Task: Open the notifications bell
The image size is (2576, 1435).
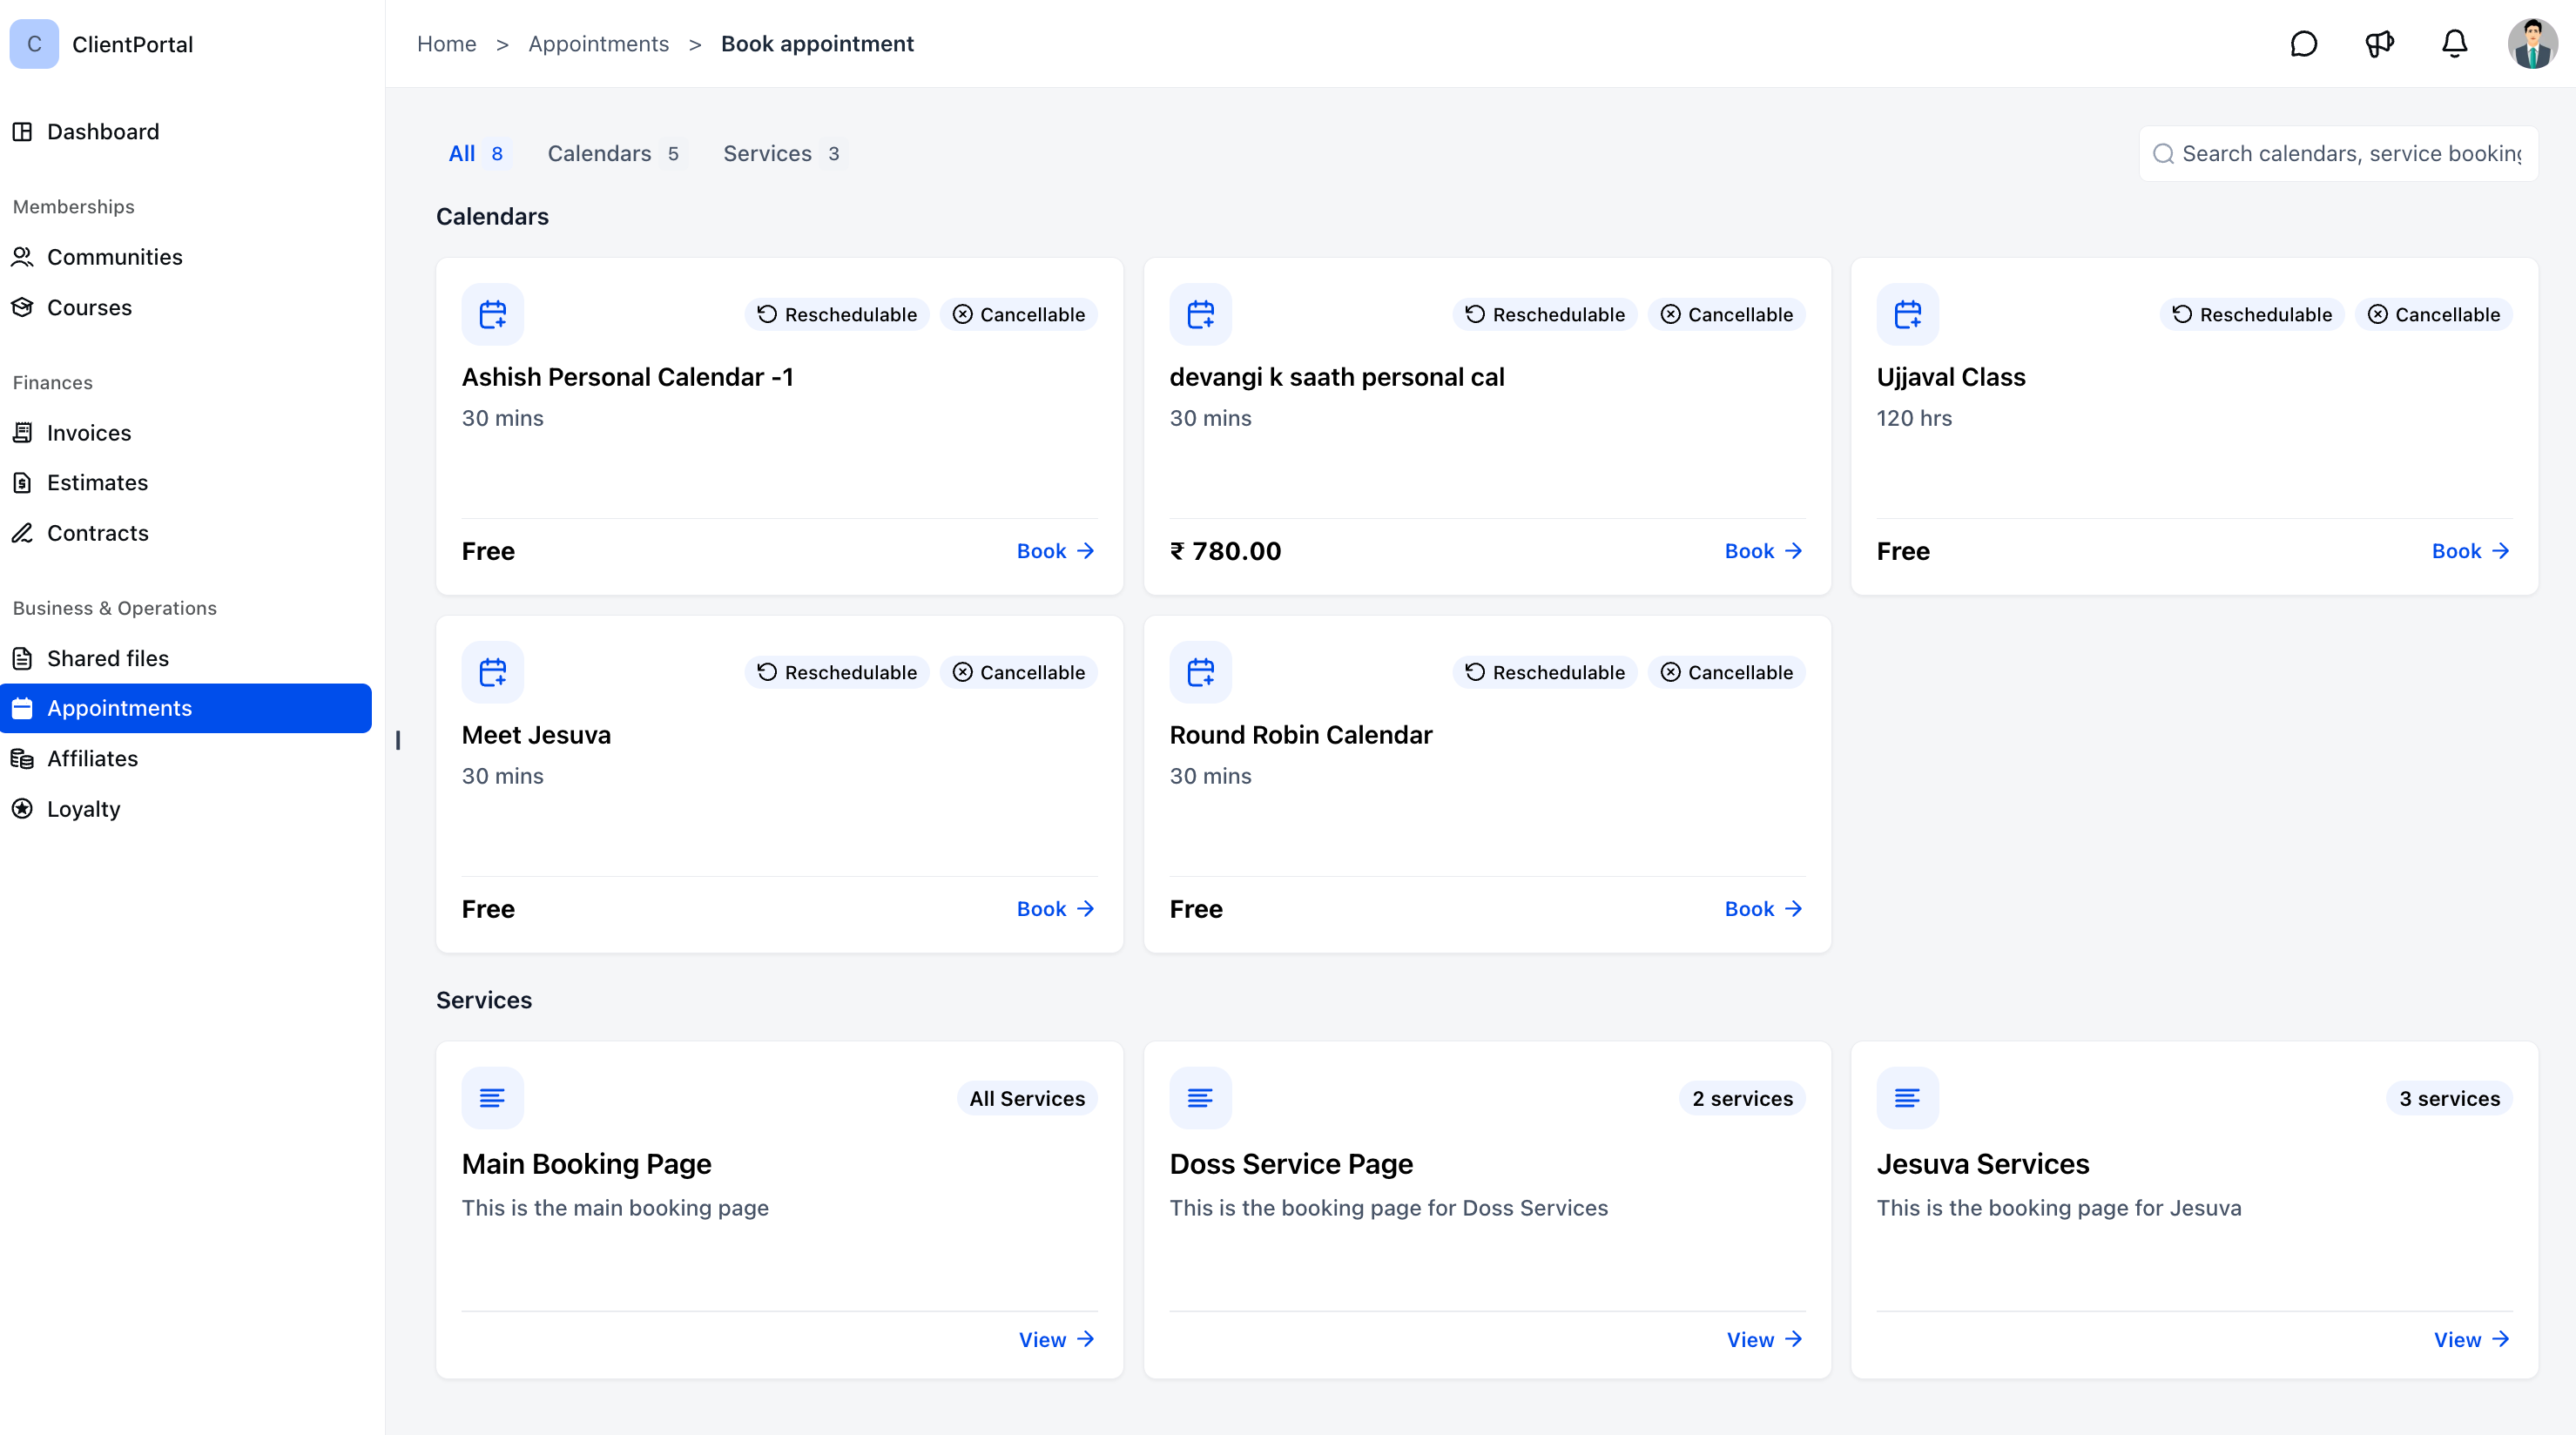Action: [x=2454, y=44]
